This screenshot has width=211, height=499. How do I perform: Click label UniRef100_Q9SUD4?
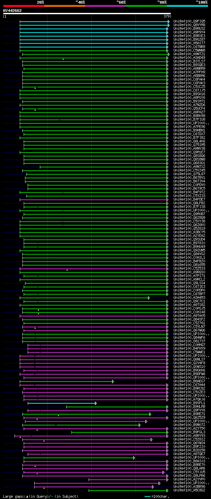point(189,239)
